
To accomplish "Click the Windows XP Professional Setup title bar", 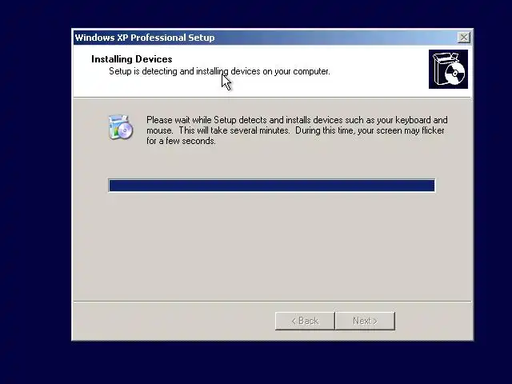I will (x=273, y=38).
